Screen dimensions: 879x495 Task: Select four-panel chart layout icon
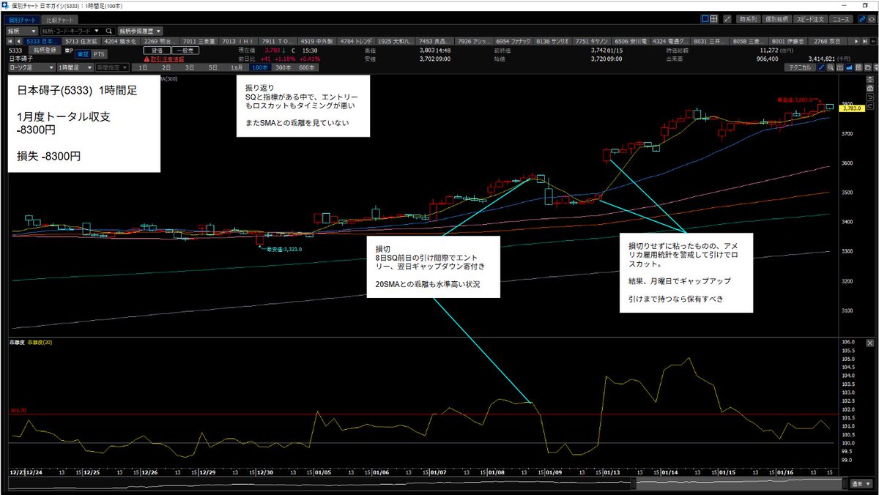click(x=714, y=20)
